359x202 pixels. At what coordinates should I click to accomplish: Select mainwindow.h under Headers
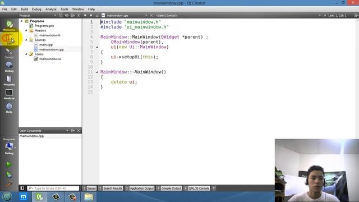(50, 35)
